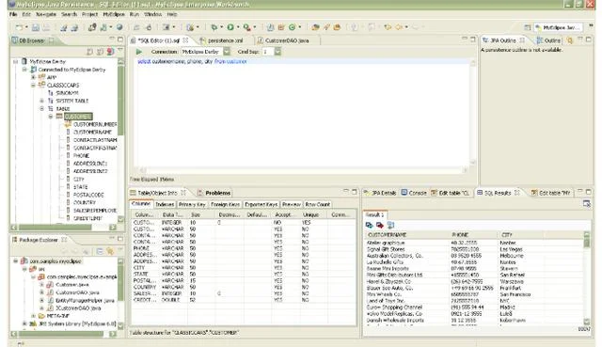Screen dimensions: 602x347
Task: Close the SQL Results tab X
Action: tap(516, 193)
